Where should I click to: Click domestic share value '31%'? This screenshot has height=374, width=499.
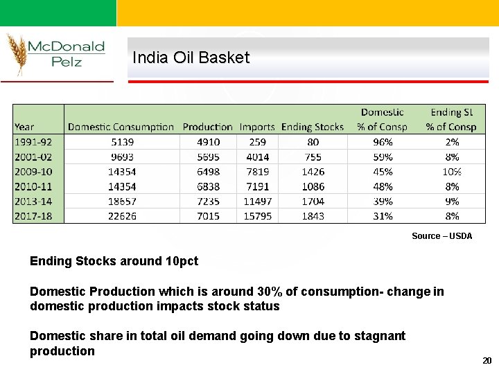(x=383, y=216)
